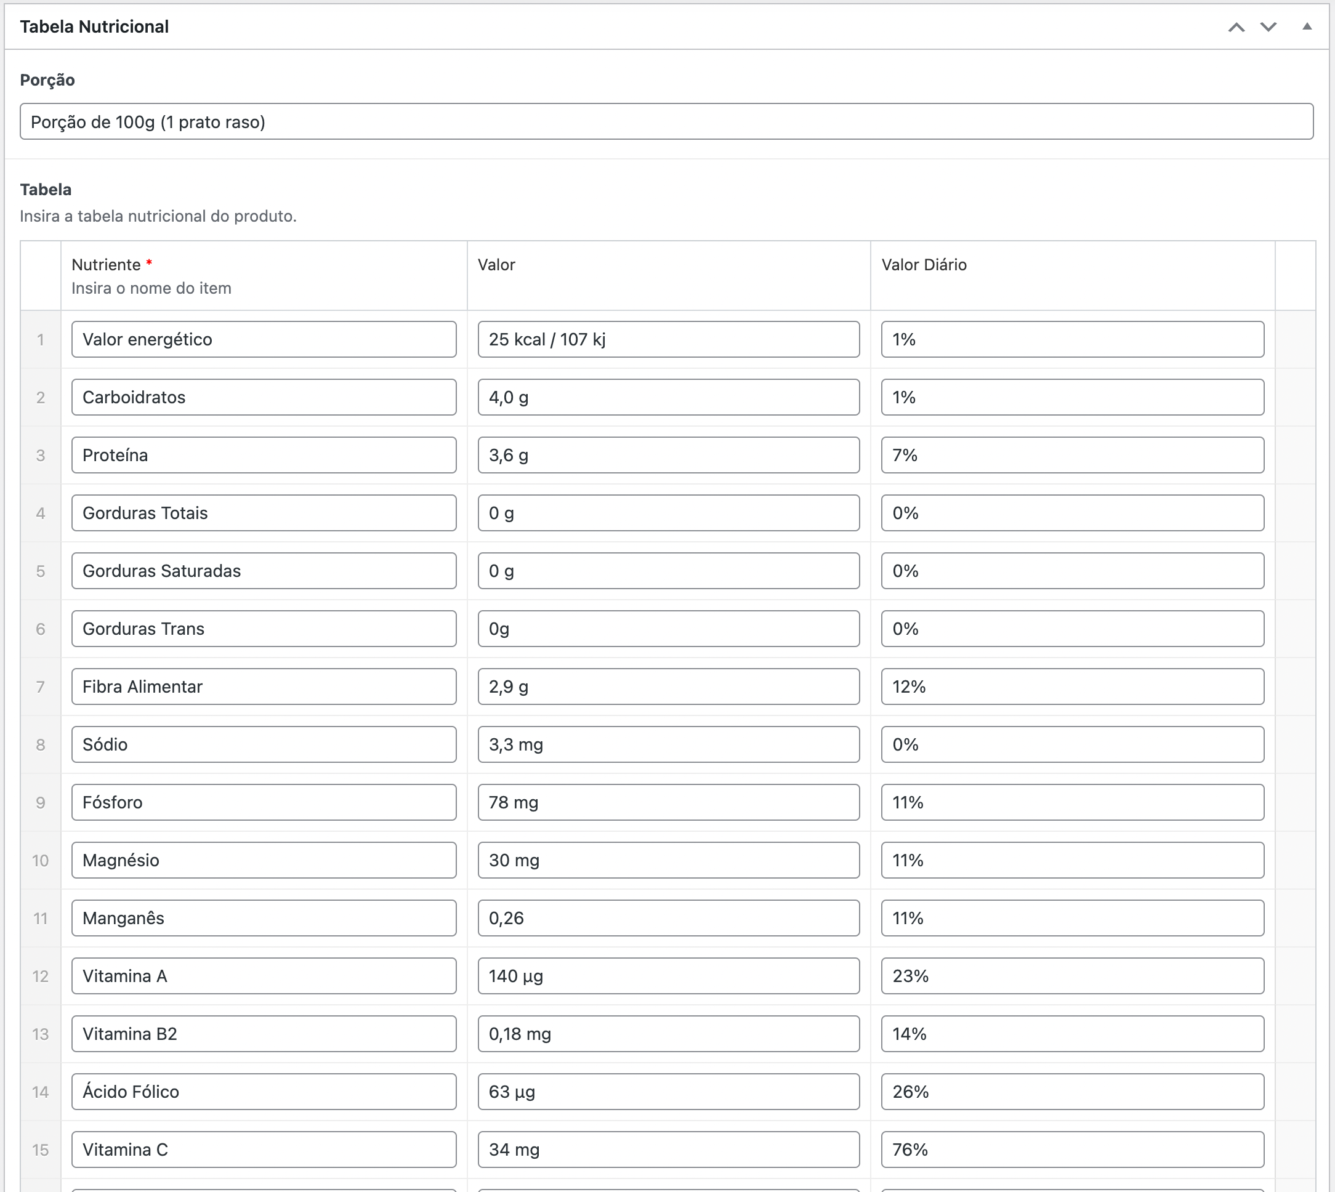
Task: Edit the Sódio value 3,3 mg field
Action: tap(668, 744)
